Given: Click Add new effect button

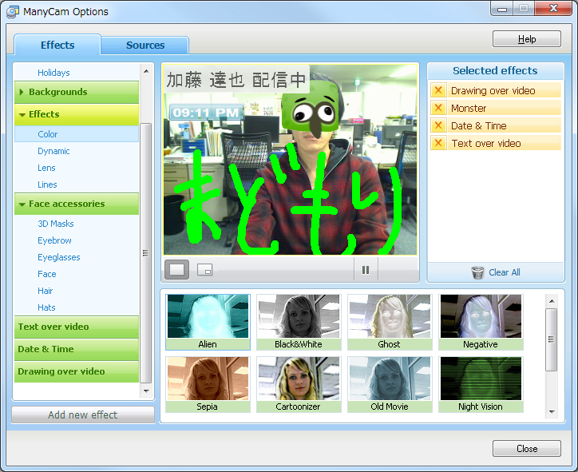Looking at the screenshot, I should point(83,414).
